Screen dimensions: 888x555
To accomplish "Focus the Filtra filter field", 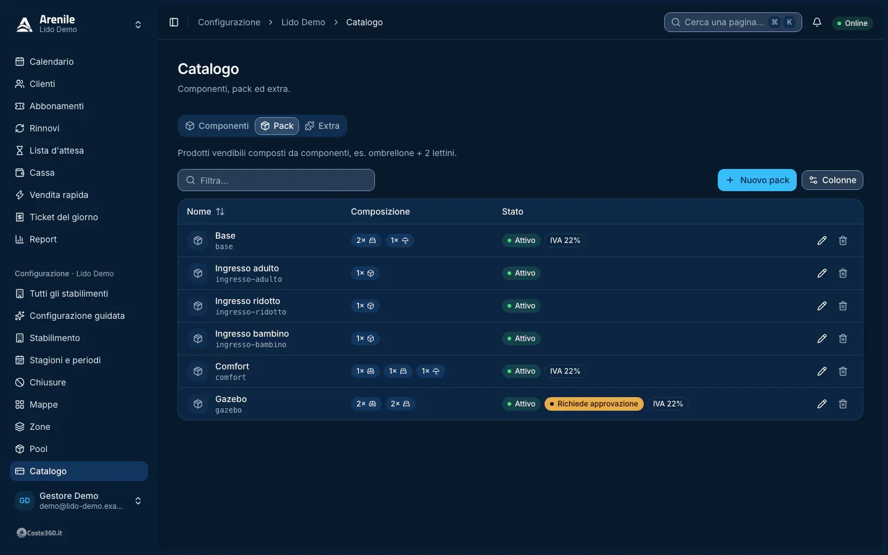I will click(276, 180).
